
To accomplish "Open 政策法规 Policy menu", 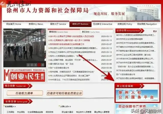I will pos(125,24).
